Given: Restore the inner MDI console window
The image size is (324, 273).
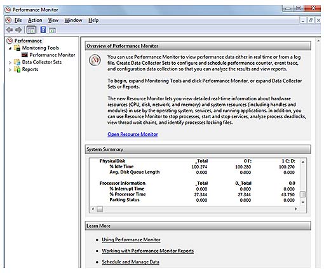Looking at the screenshot, I should pos(311,20).
